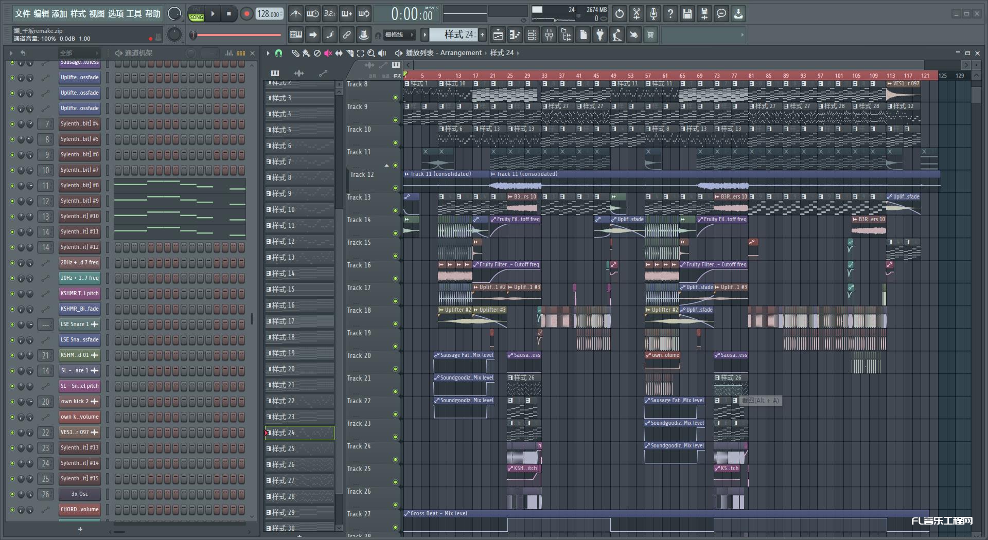Switch between PAT and SONG mode
Image resolution: width=988 pixels, height=540 pixels.
tap(196, 14)
